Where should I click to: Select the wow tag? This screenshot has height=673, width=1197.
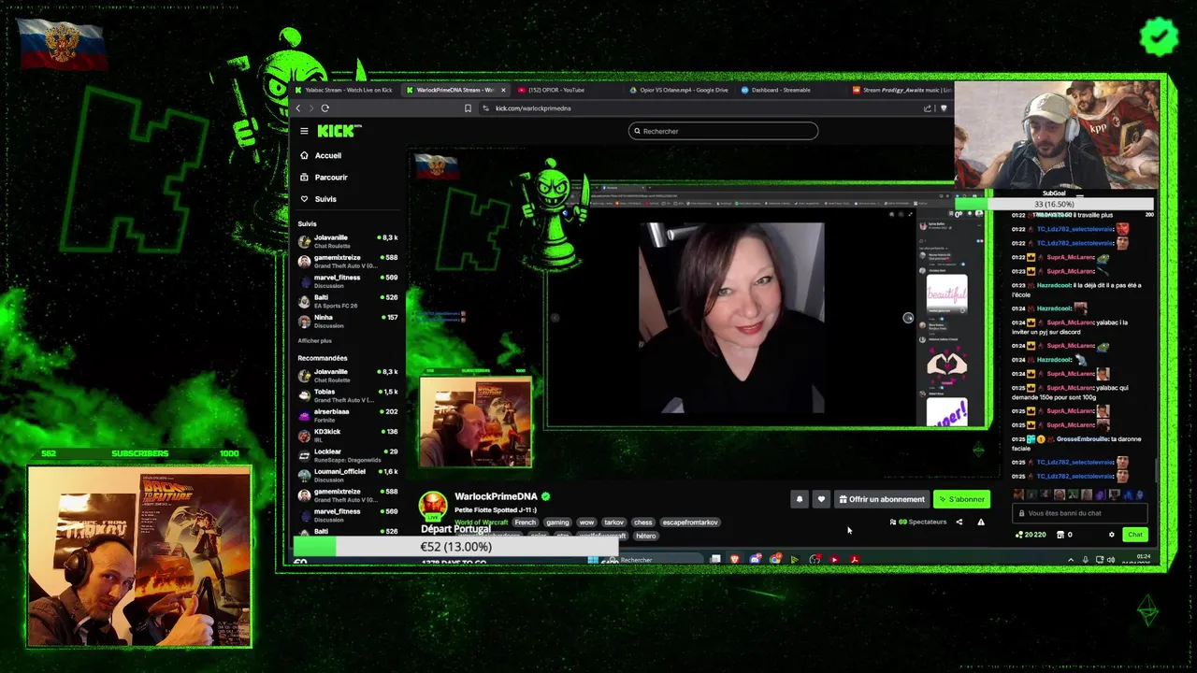click(586, 523)
